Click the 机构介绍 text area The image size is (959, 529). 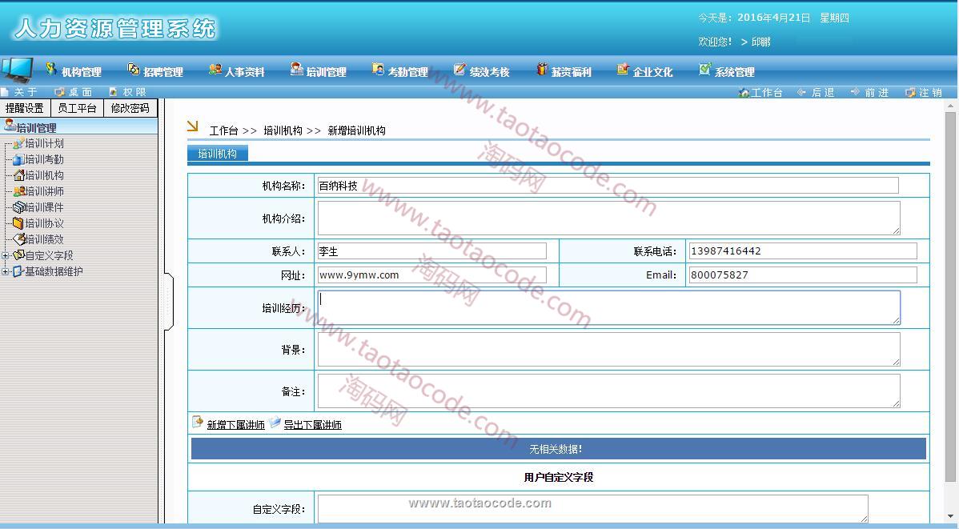coord(608,218)
